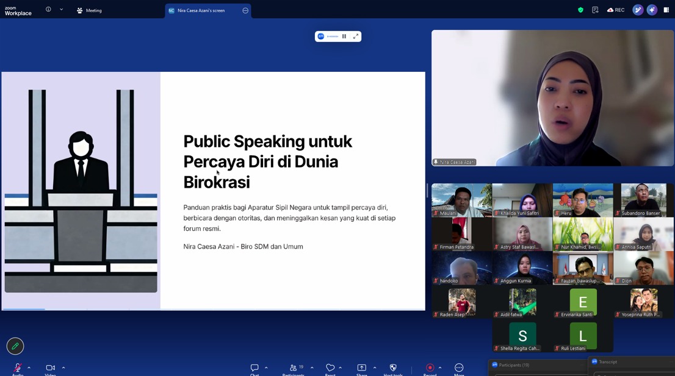Click the cloud REC indicator
The image size is (675, 376).
[616, 10]
